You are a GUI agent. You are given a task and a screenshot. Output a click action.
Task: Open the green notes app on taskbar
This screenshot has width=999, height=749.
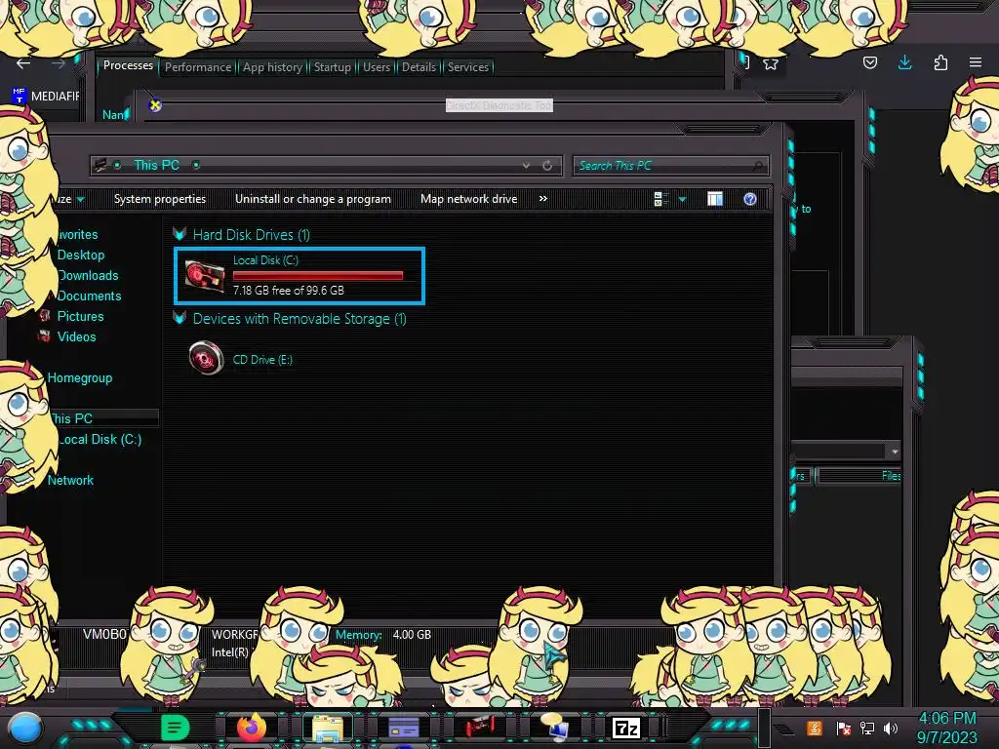tap(175, 728)
